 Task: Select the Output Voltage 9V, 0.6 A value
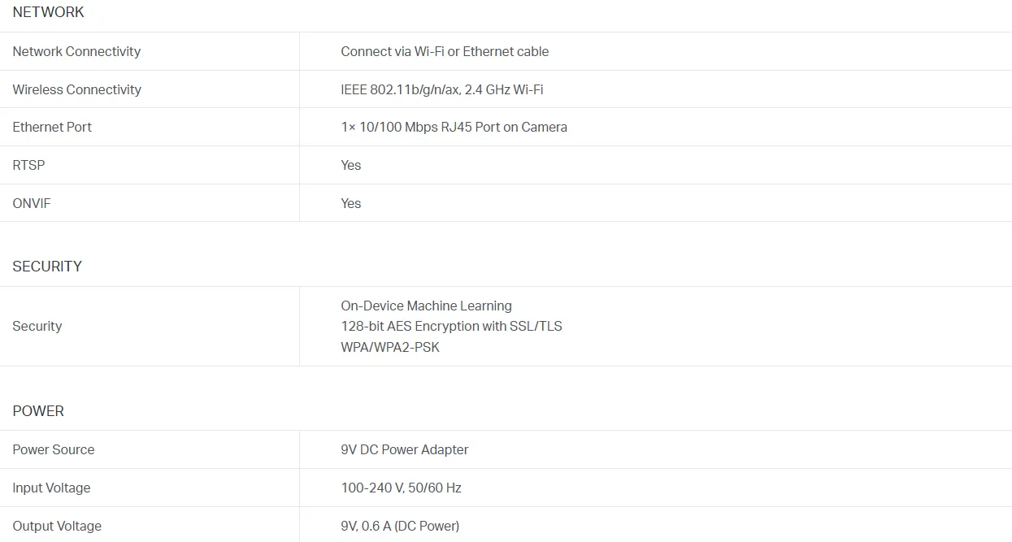click(x=400, y=526)
